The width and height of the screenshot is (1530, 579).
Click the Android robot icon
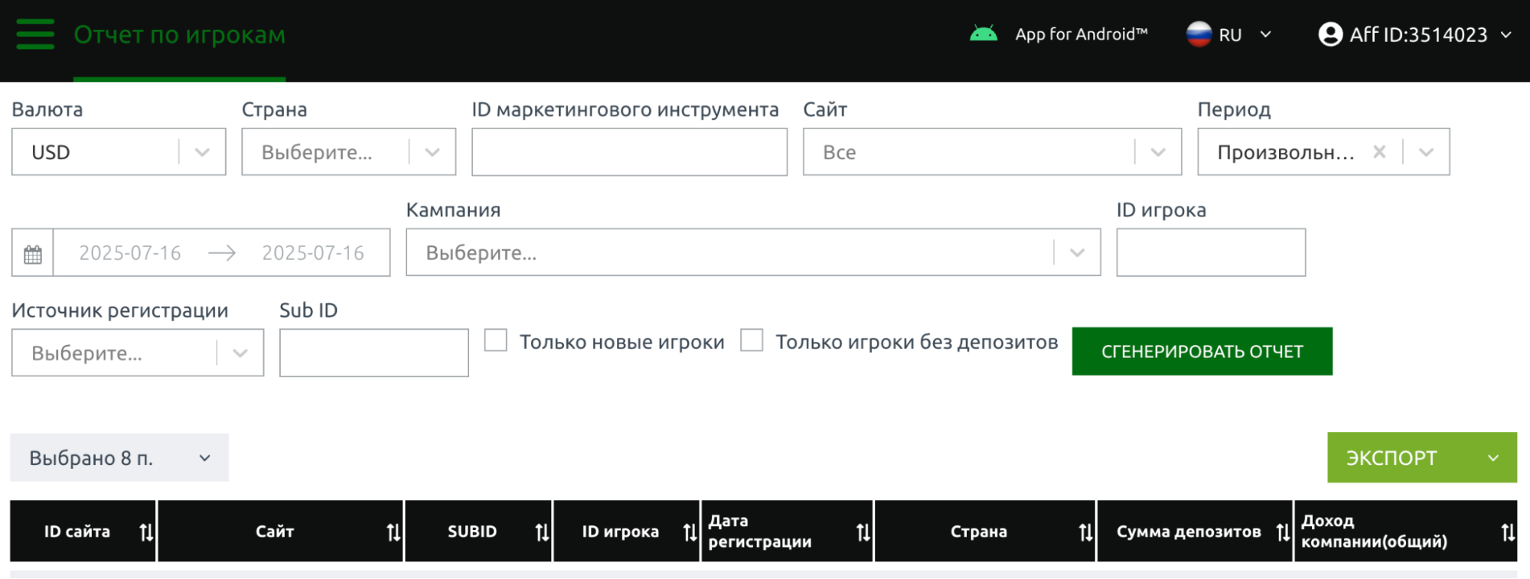pos(983,34)
